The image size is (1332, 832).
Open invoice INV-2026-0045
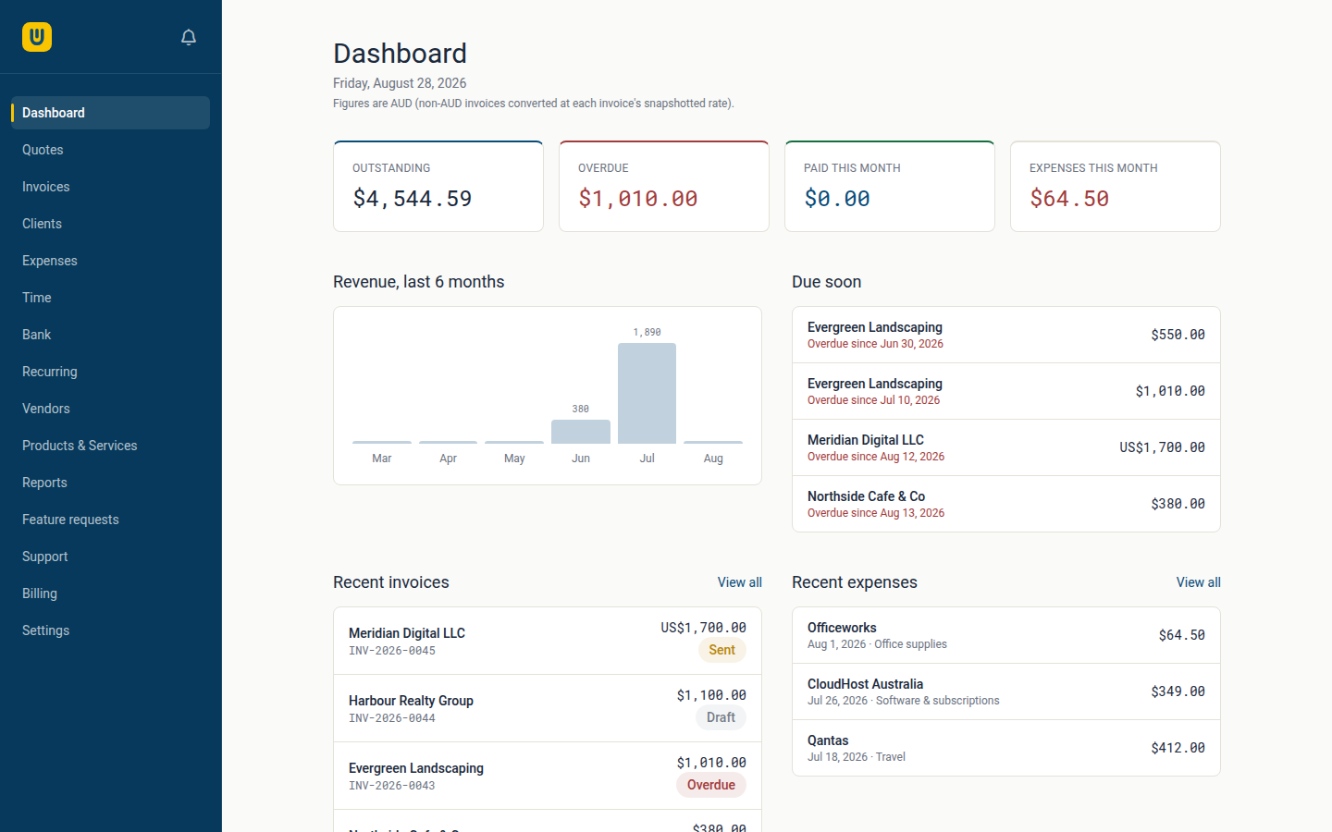pos(548,641)
